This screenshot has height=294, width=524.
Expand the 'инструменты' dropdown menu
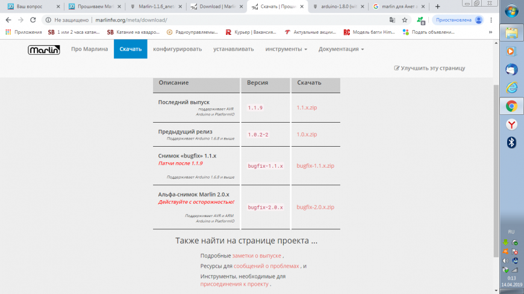[286, 49]
